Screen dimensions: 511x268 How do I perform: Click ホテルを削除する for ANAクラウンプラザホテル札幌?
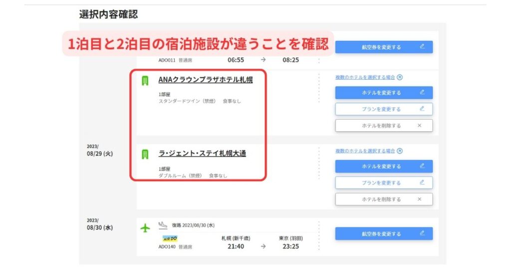pyautogui.click(x=384, y=126)
